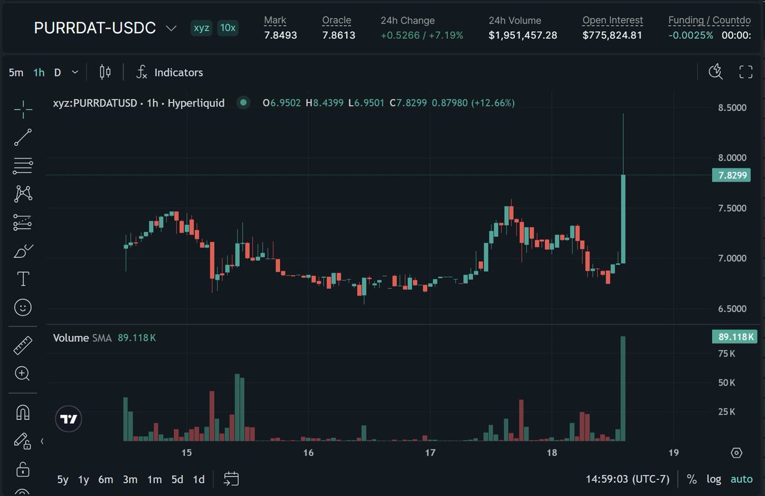Open chart settings gear icon
765x496 pixels.
click(x=737, y=453)
